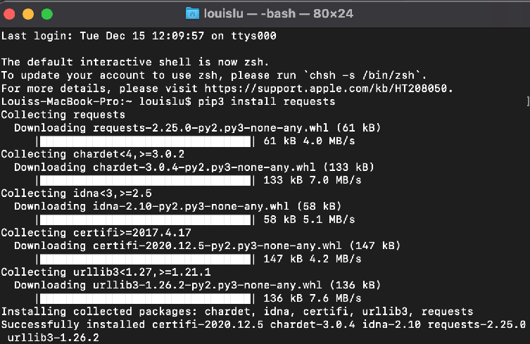Image resolution: width=530 pixels, height=344 pixels.
Task: Click the 'Successfully installed' output line
Action: (264, 325)
